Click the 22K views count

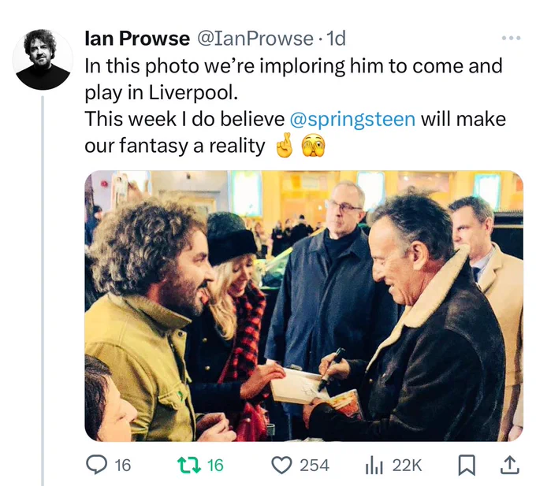pyautogui.click(x=408, y=466)
